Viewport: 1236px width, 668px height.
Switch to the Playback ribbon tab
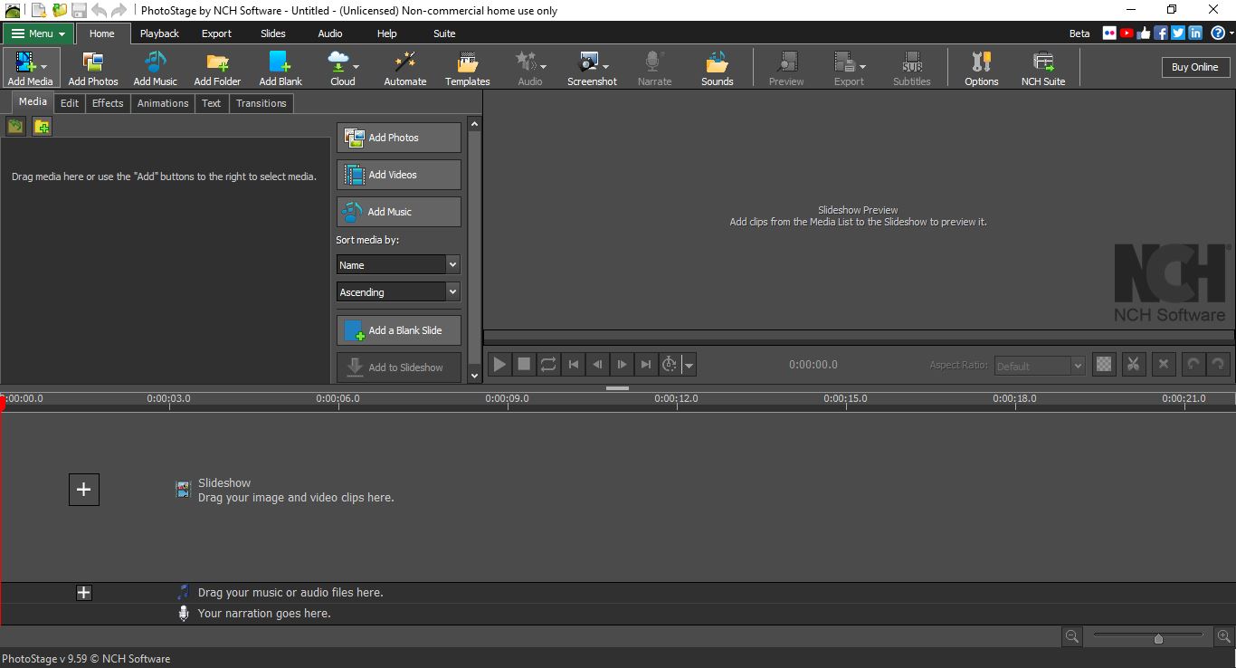159,33
